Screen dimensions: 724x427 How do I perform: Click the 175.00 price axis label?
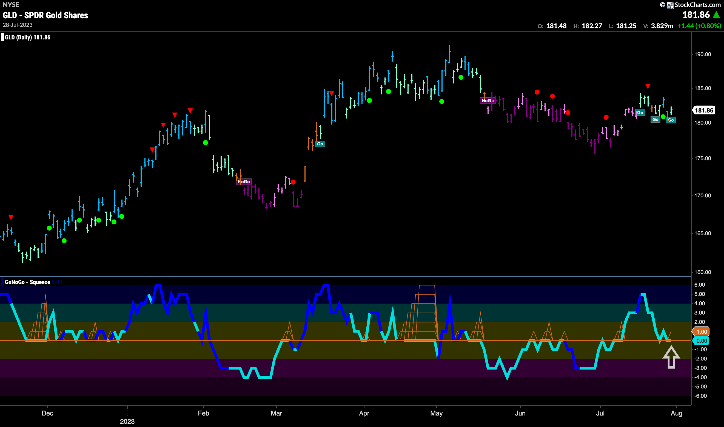703,158
